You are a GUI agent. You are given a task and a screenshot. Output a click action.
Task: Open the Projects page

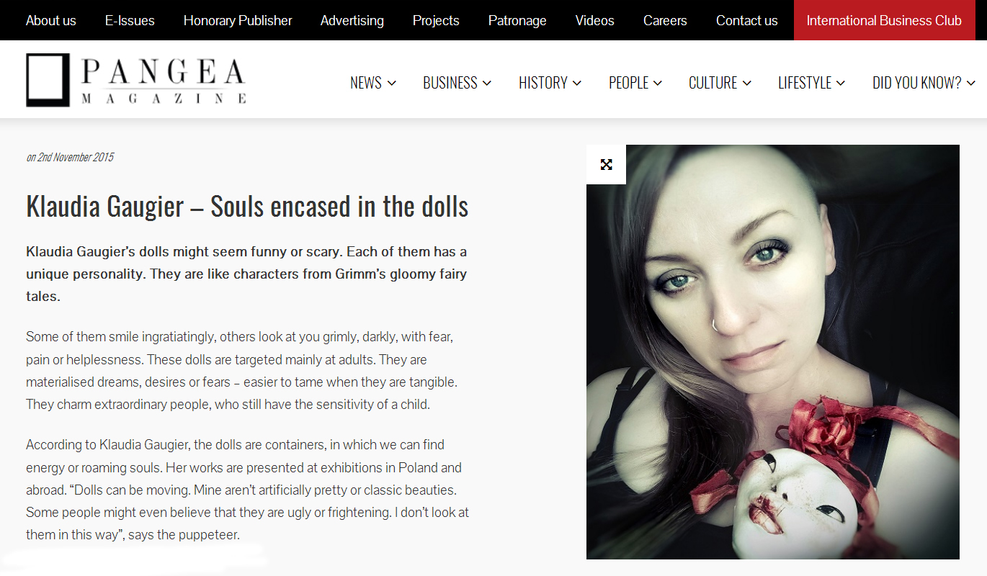(436, 20)
